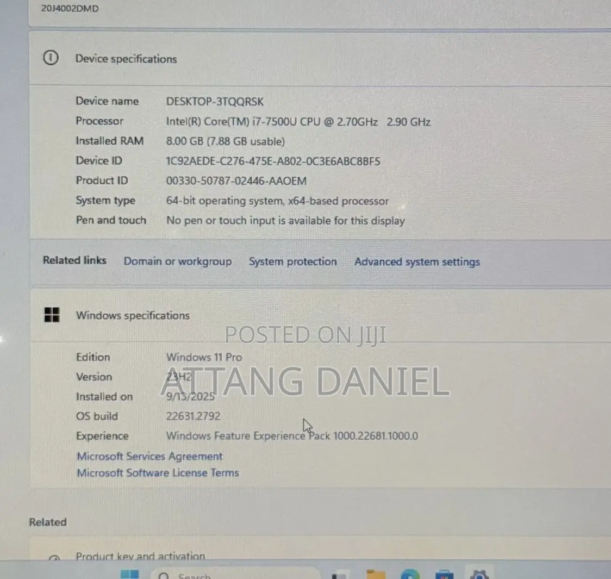
Task: Open Microsoft Store from the taskbar
Action: point(444,574)
